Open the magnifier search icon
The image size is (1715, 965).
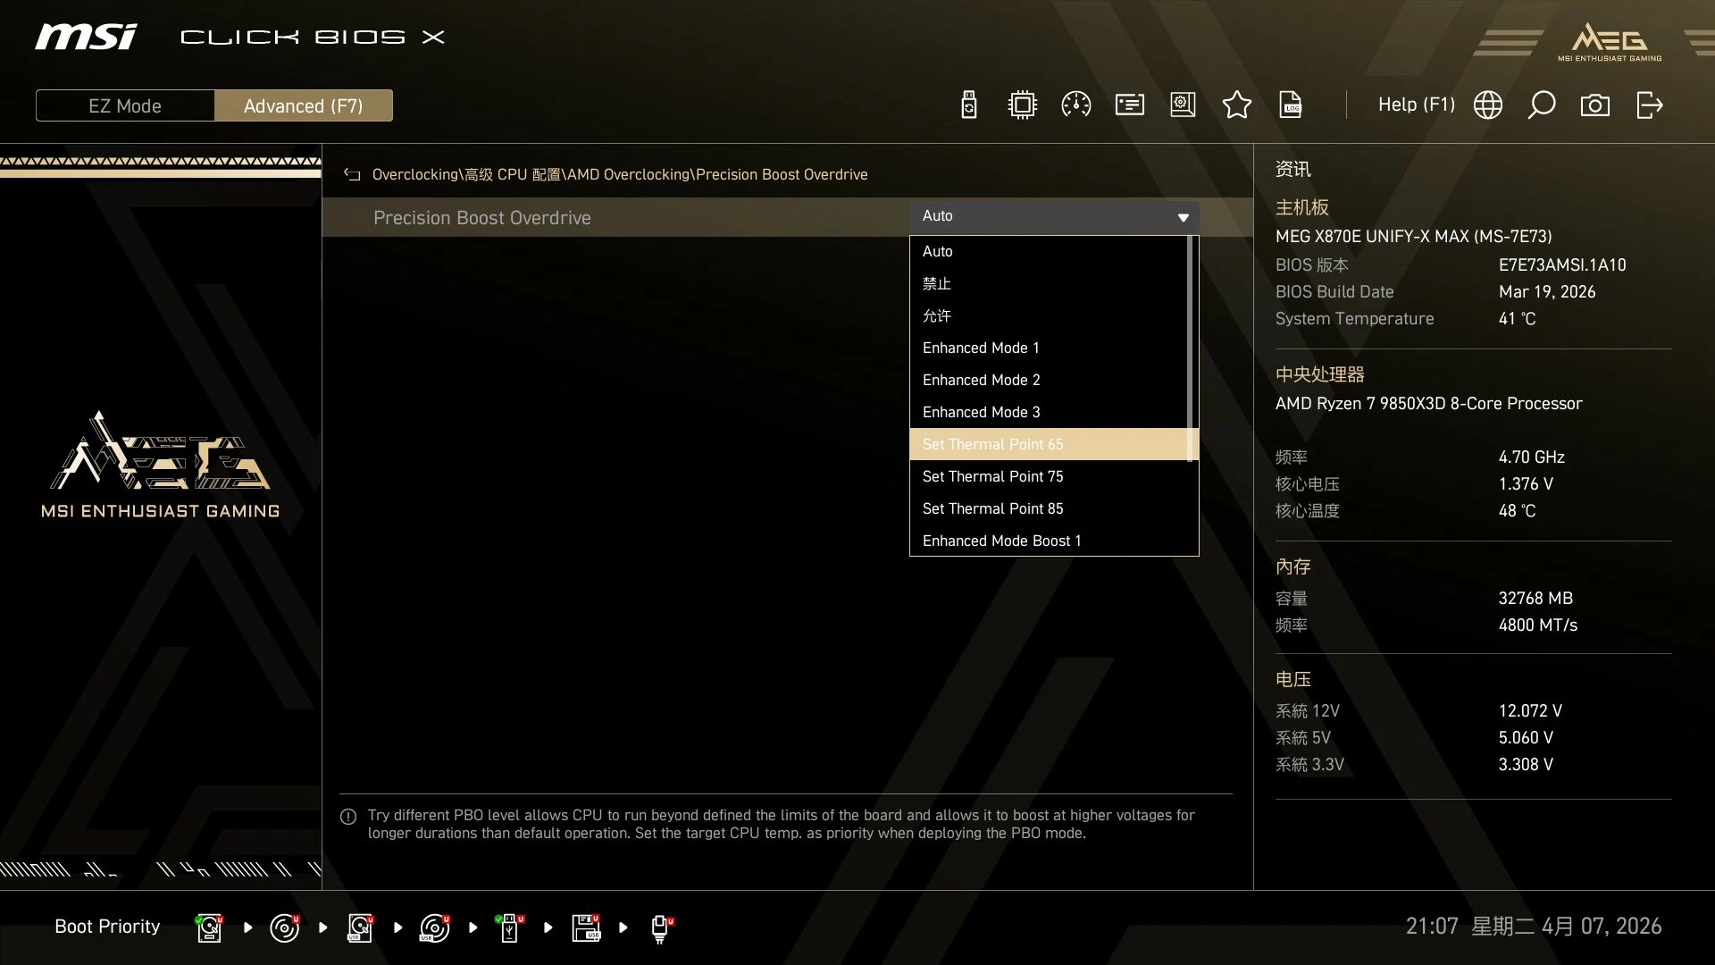pos(1541,105)
